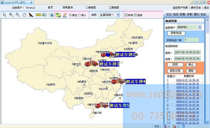210x128 pixels.
Task: Select the 禁出 radio button
Action: tap(70, 15)
